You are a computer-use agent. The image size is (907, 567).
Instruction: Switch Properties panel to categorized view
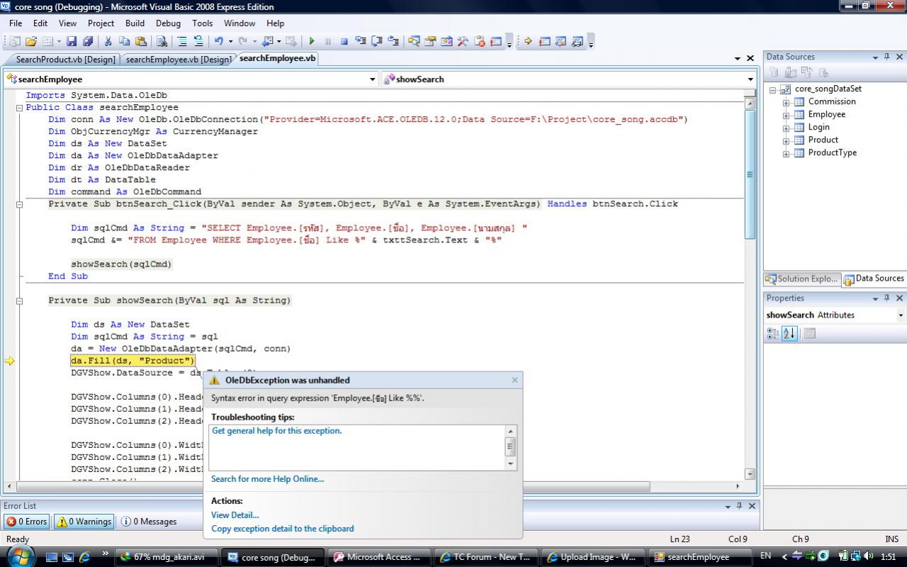tap(773, 333)
